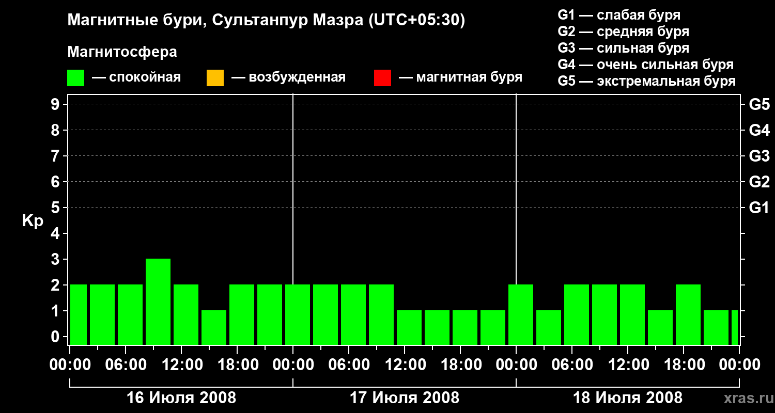The height and width of the screenshot is (413, 775).
Task: Click the '0' value on the Kp axis
Action: [56, 337]
